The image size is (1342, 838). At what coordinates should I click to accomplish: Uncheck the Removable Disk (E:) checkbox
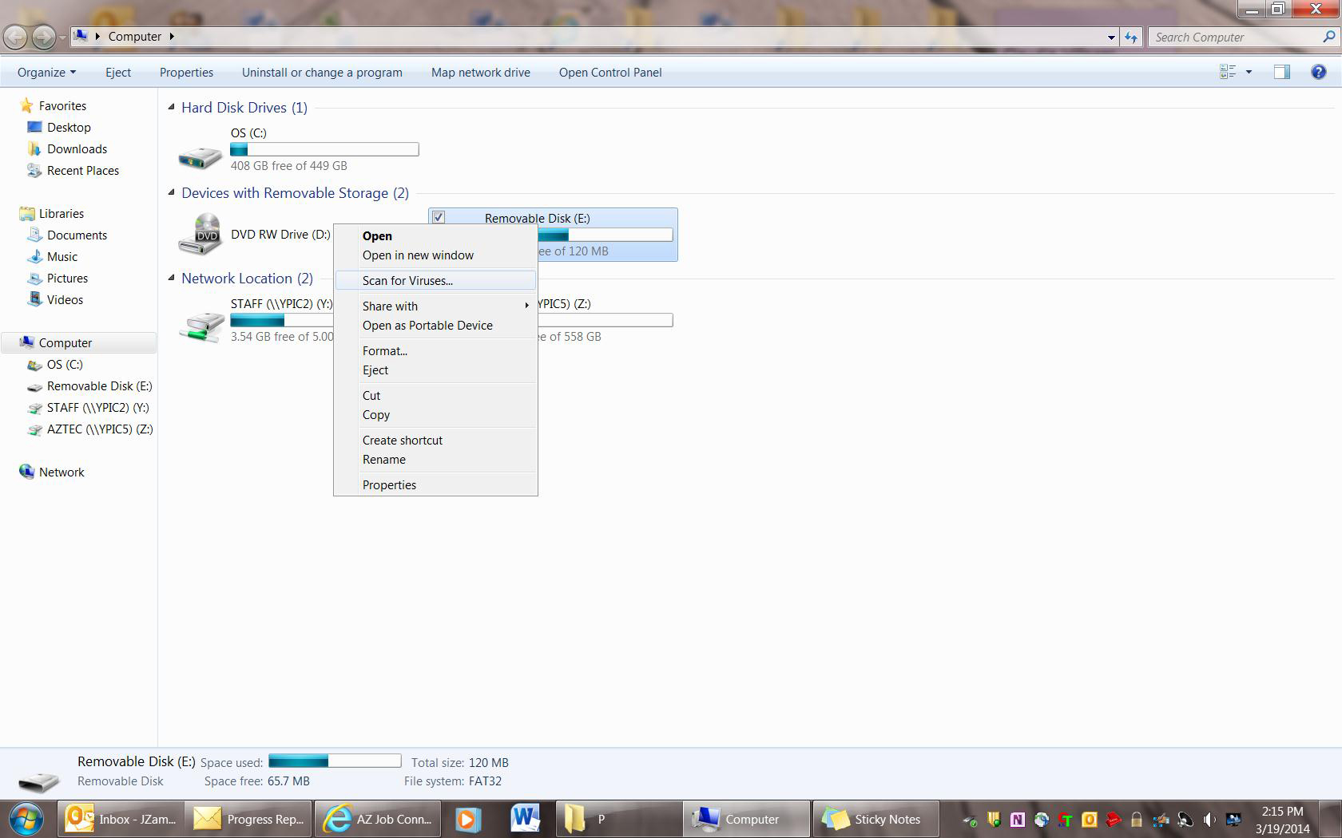click(439, 217)
